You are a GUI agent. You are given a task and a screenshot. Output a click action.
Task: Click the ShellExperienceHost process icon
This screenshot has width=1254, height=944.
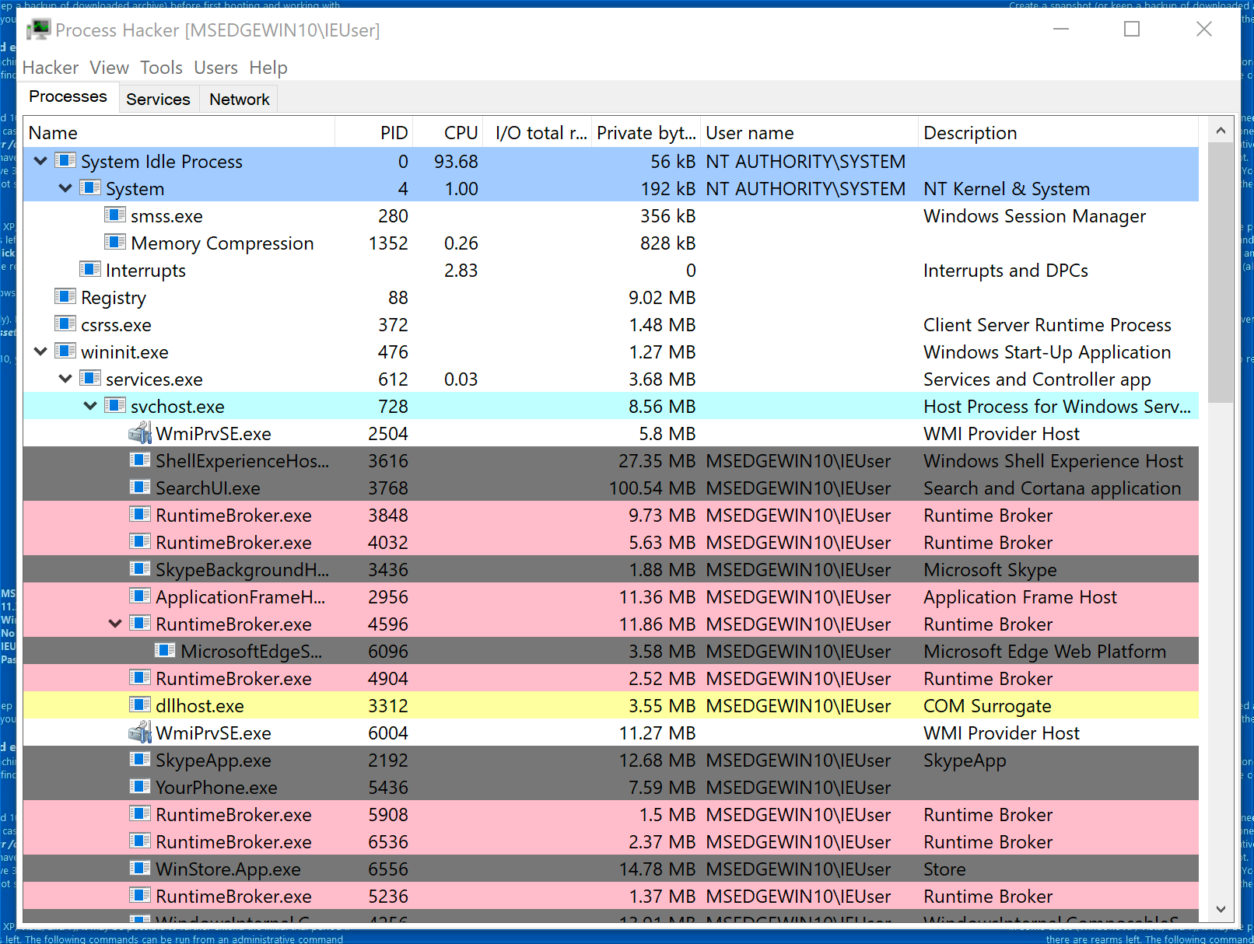click(x=140, y=460)
